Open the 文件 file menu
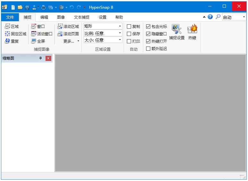The height and width of the screenshot is (181, 248). coord(10,17)
